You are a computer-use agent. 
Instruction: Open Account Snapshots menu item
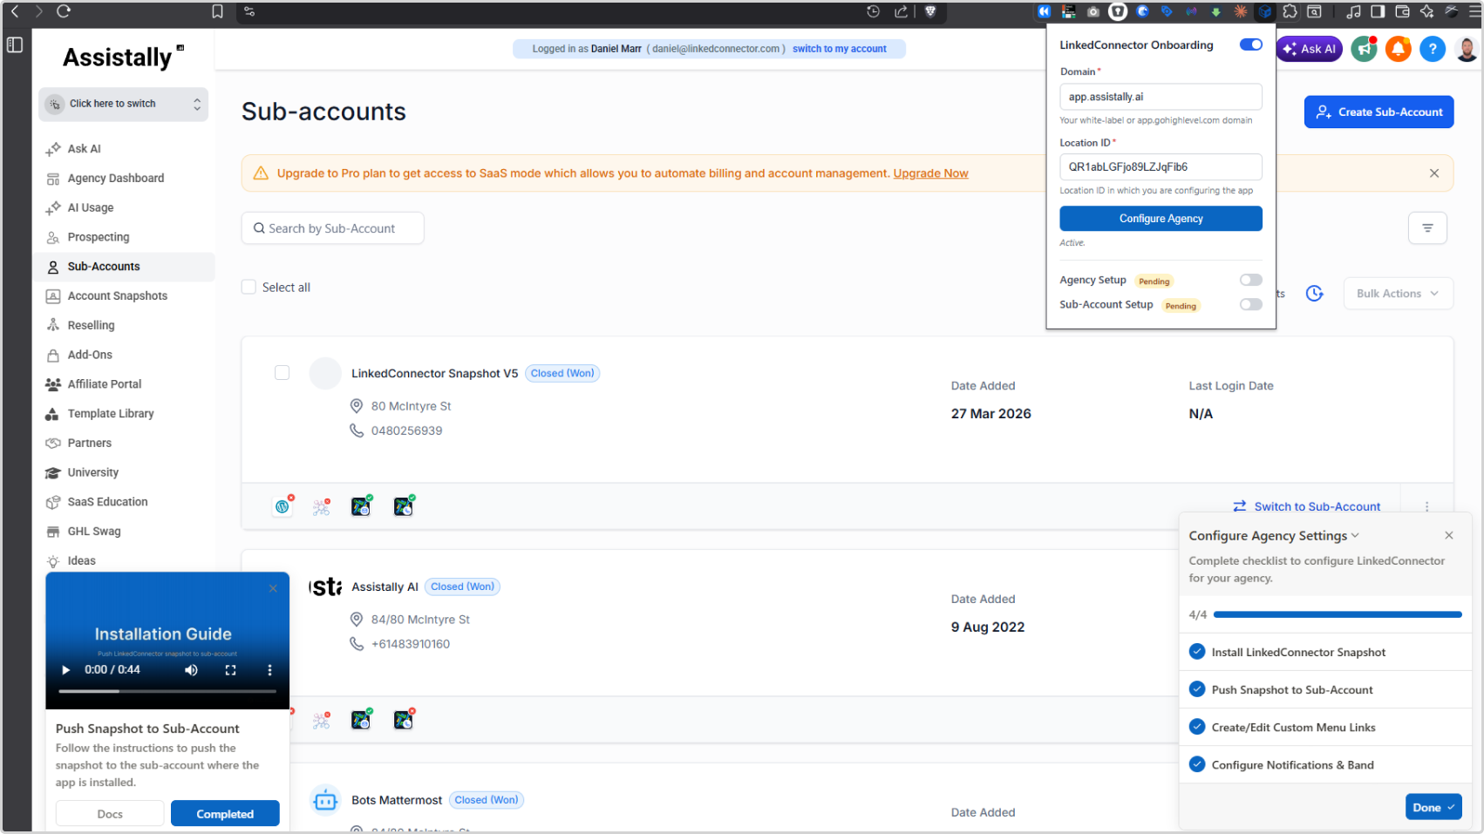click(x=118, y=296)
